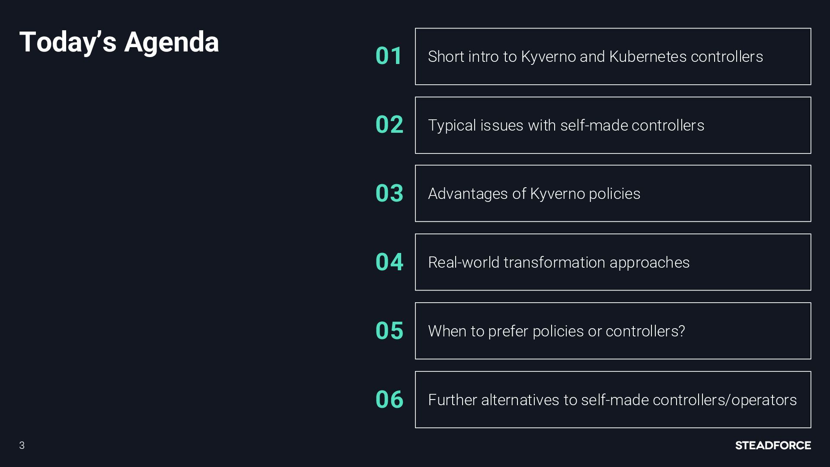The height and width of the screenshot is (467, 830).
Task: Open Real-world transformation approaches box
Action: [613, 262]
